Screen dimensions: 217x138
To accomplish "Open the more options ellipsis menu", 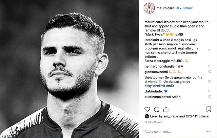I will [x=209, y=132].
